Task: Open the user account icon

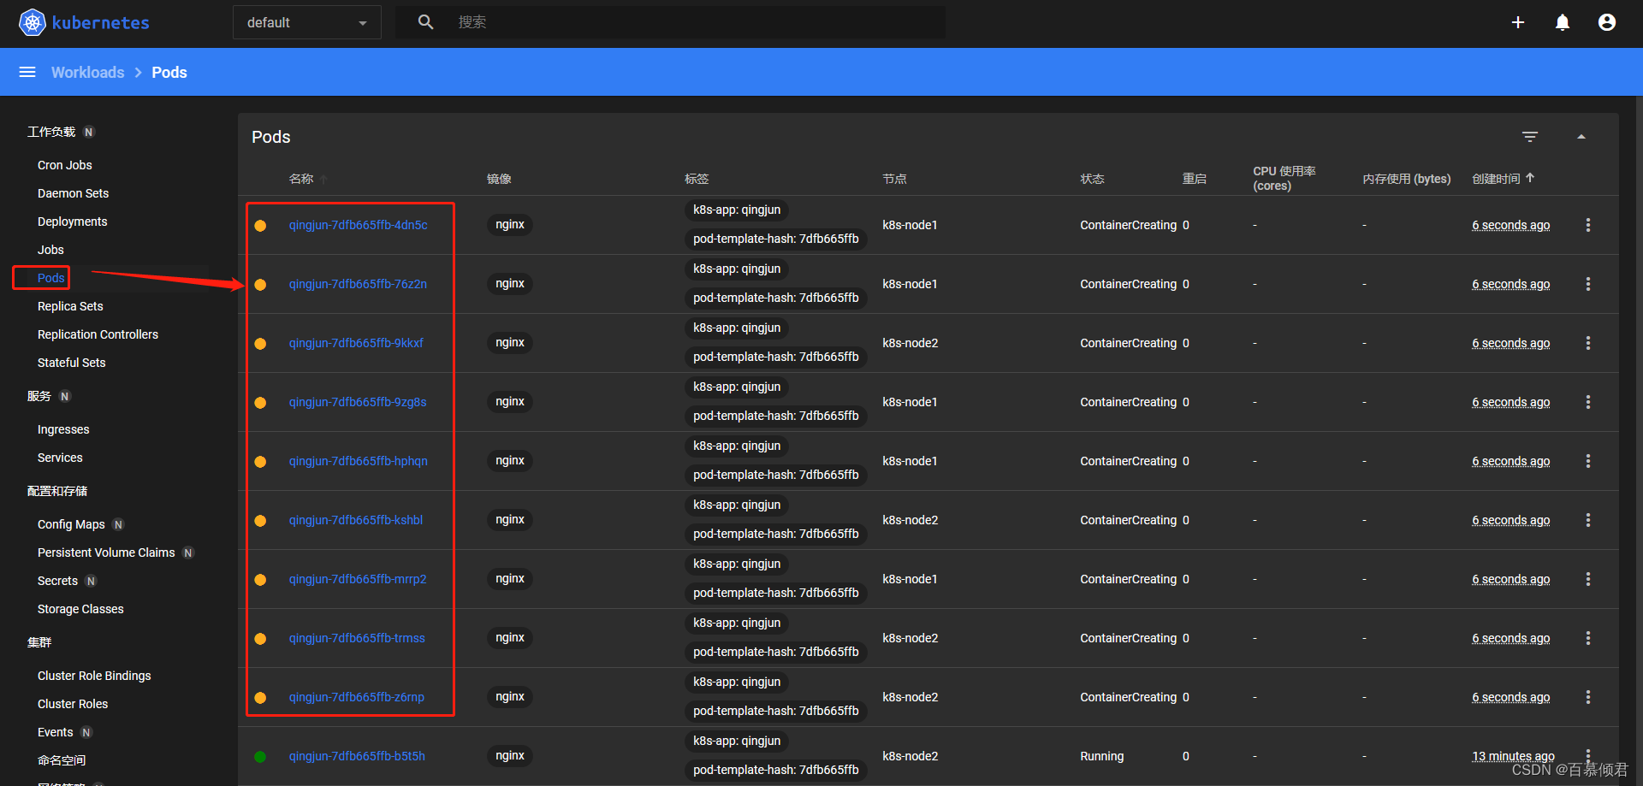Action: pyautogui.click(x=1607, y=22)
